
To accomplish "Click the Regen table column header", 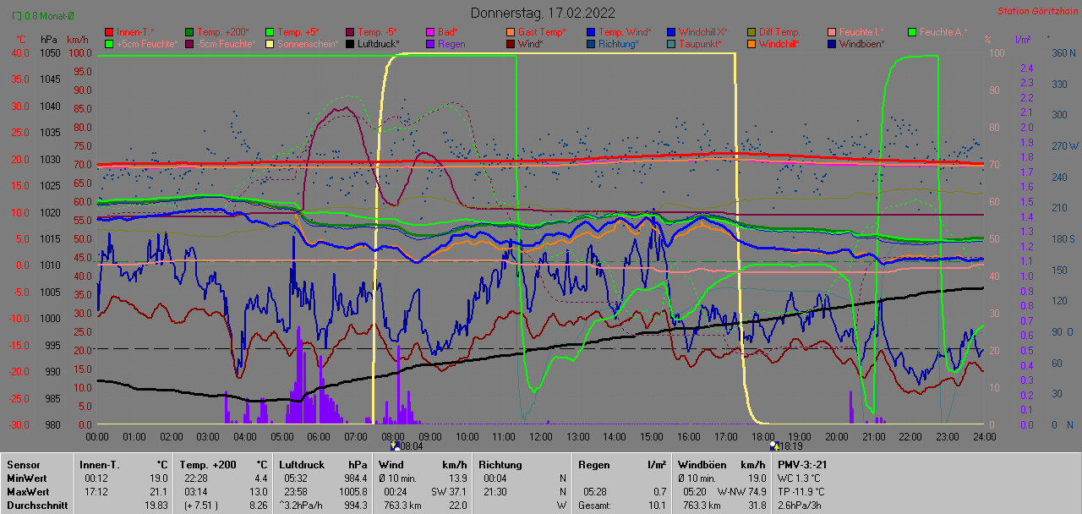I will (594, 465).
